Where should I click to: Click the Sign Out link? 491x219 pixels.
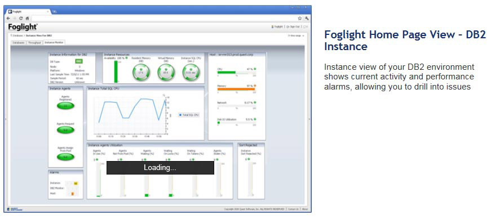click(x=294, y=27)
